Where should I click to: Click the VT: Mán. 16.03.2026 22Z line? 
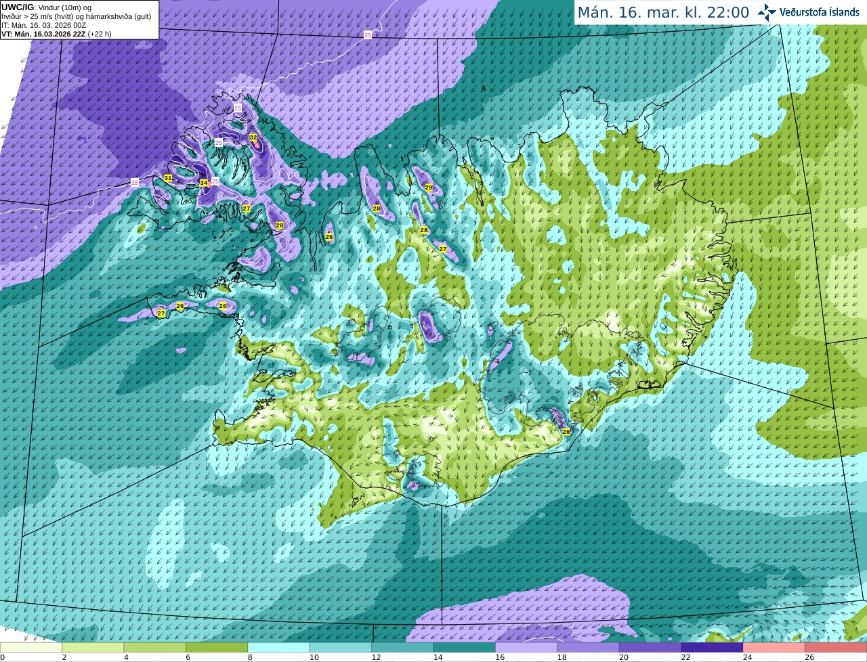[56, 34]
